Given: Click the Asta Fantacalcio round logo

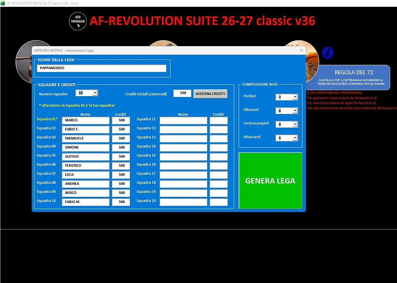Looking at the screenshot, I should [78, 21].
